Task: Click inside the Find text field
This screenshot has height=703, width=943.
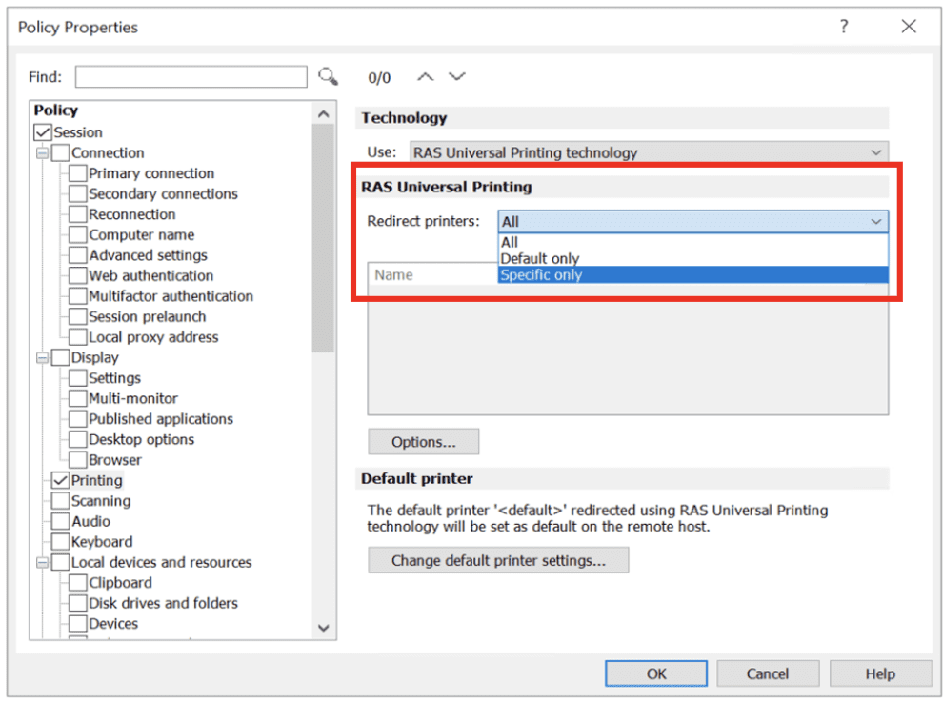Action: coord(191,77)
